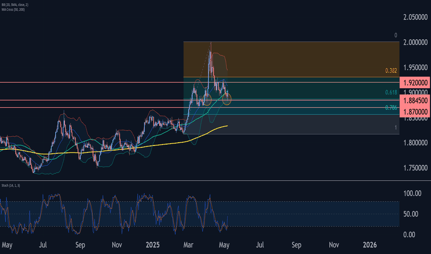Click the 2026 label on time axis
Viewport: 431px width, 254px height.
pyautogui.click(x=369, y=245)
